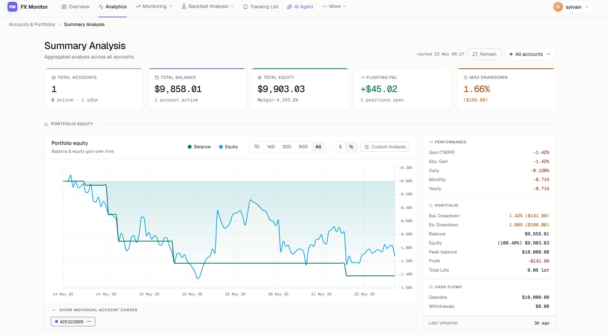Open Custom Analysis
The image size is (609, 335).
pyautogui.click(x=385, y=147)
